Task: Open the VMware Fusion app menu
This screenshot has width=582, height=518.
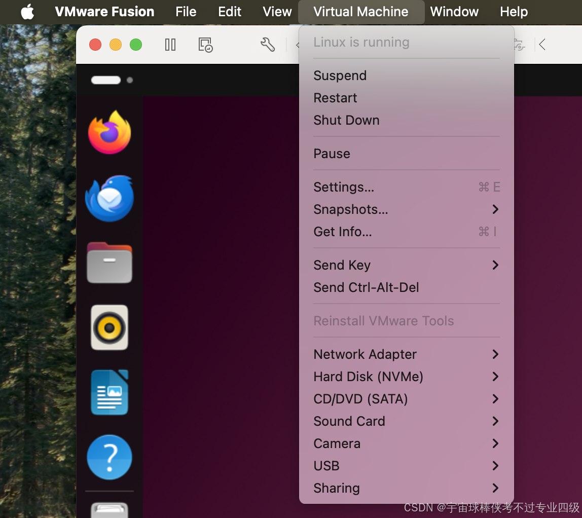Action: pos(104,12)
